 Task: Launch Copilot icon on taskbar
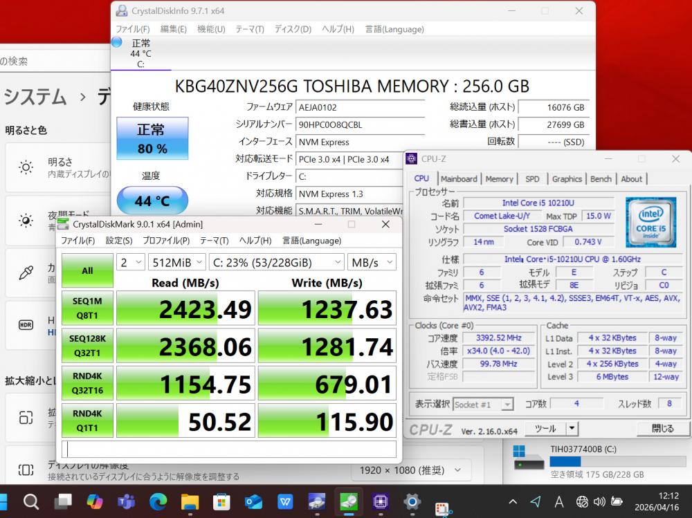tap(94, 501)
